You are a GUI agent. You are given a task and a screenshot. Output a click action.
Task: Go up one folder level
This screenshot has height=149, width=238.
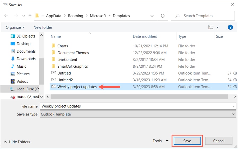(30, 16)
